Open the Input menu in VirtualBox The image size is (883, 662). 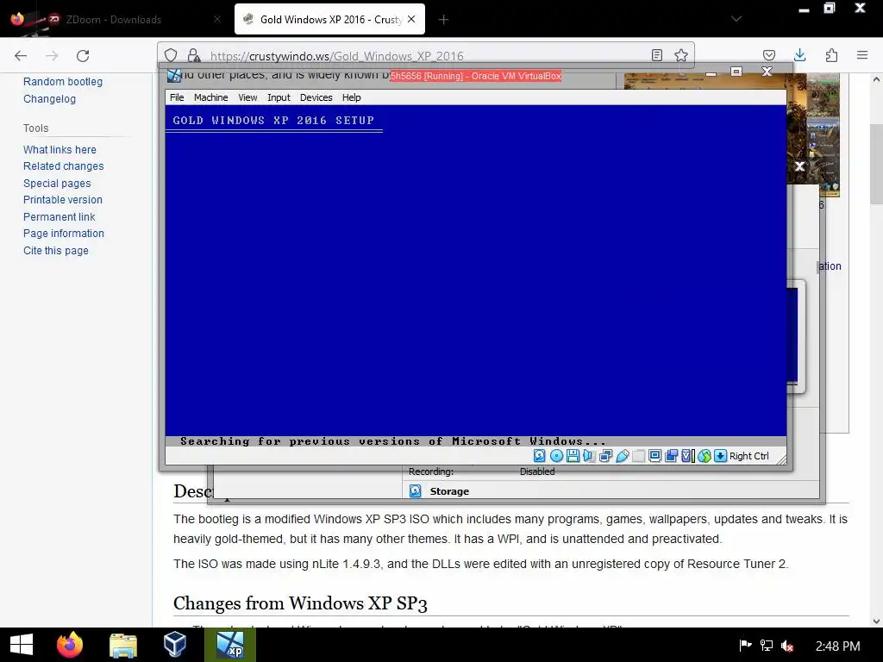pos(279,97)
